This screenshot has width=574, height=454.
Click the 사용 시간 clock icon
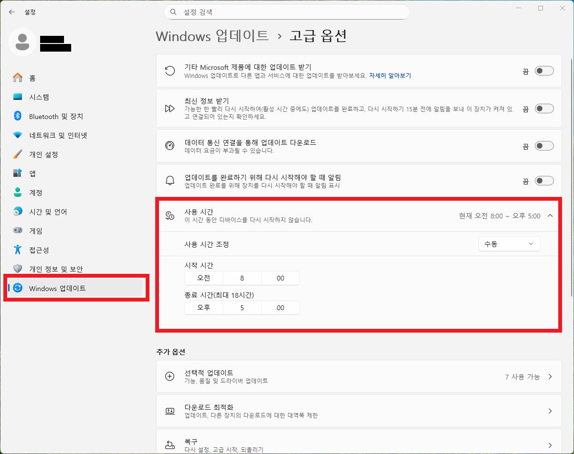170,216
